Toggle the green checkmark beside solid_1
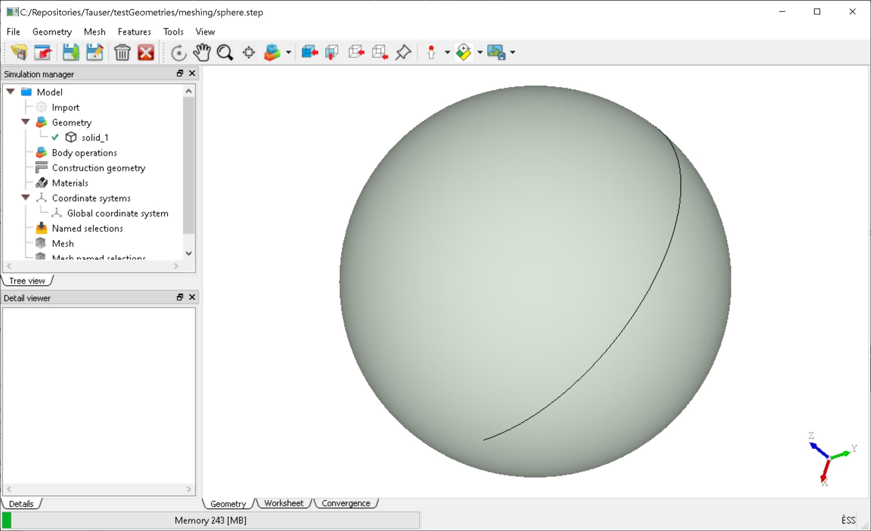The width and height of the screenshot is (871, 531). (55, 137)
